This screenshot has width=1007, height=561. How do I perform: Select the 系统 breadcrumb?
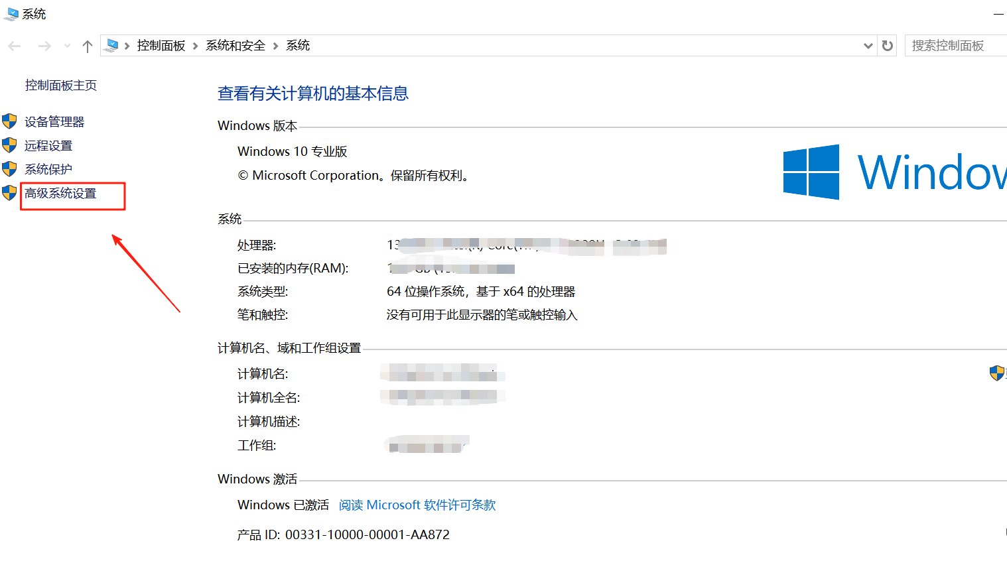click(298, 45)
